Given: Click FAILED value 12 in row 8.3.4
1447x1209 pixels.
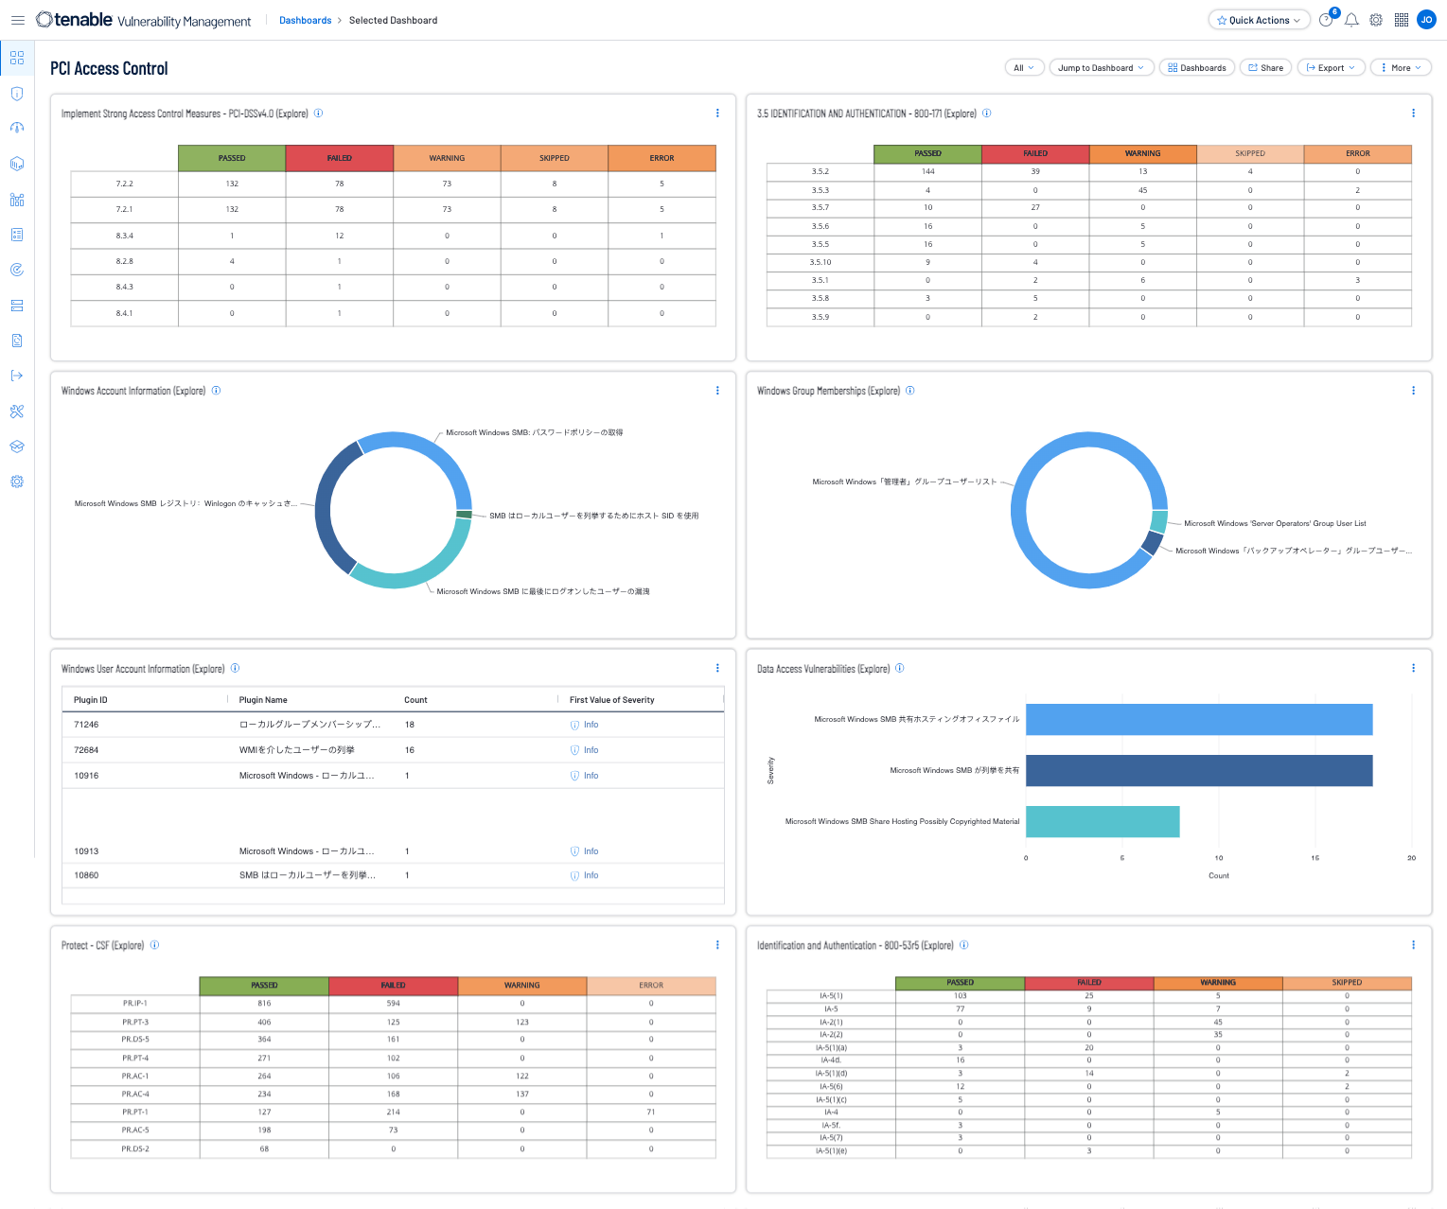Looking at the screenshot, I should [339, 236].
